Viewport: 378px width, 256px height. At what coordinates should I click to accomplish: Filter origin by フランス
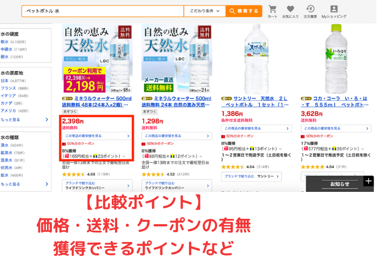(9, 88)
